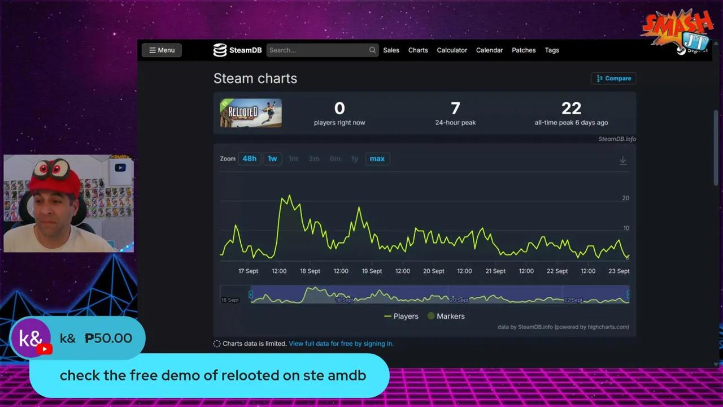Set chart zoom to 48h
723x407 pixels.
coord(249,159)
